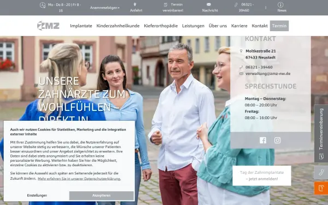Open the Kinderzahnheilkunde menu
Image resolution: width=328 pixels, height=205 pixels.
pyautogui.click(x=118, y=26)
